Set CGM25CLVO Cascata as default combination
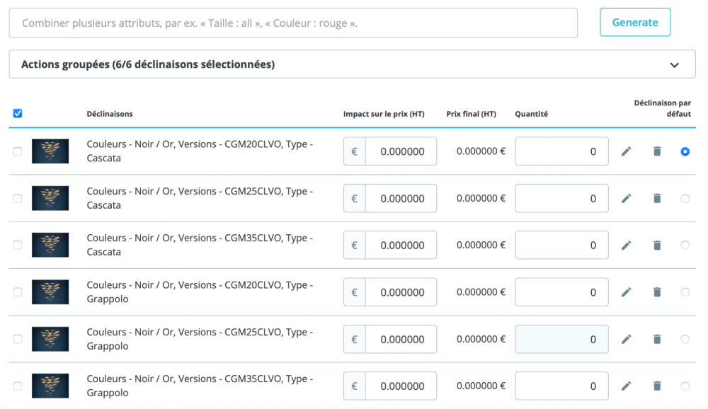The height and width of the screenshot is (409, 708). pos(685,198)
